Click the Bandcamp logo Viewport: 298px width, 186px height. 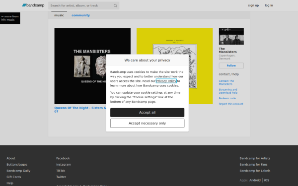33,5
